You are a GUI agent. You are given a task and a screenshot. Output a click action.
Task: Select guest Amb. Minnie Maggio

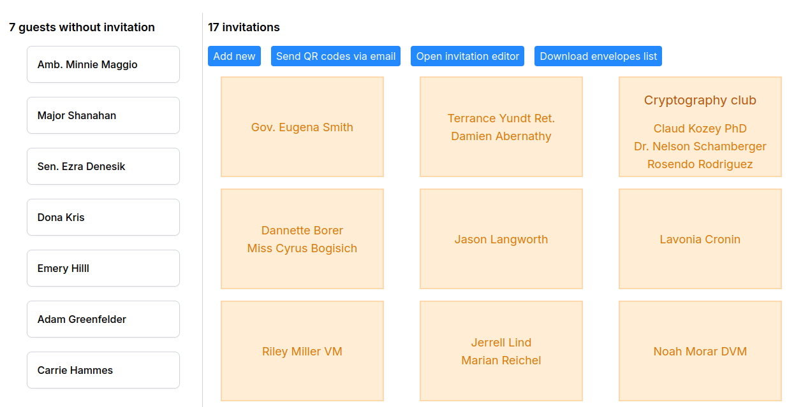click(103, 64)
